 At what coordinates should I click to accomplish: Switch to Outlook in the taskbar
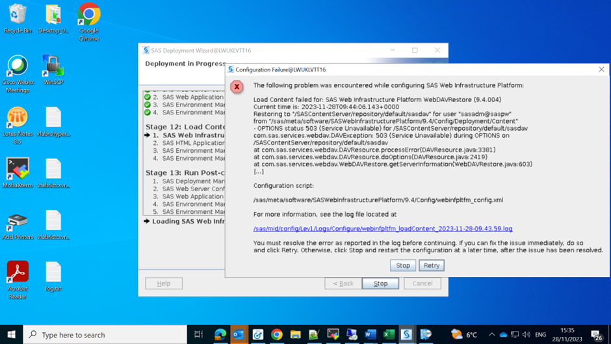239,335
